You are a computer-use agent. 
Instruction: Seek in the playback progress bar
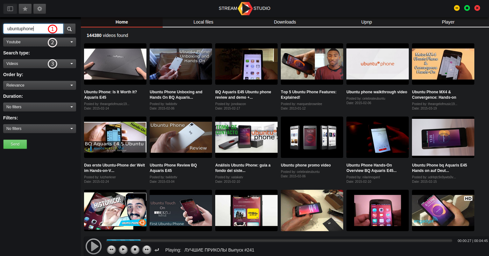(279, 240)
